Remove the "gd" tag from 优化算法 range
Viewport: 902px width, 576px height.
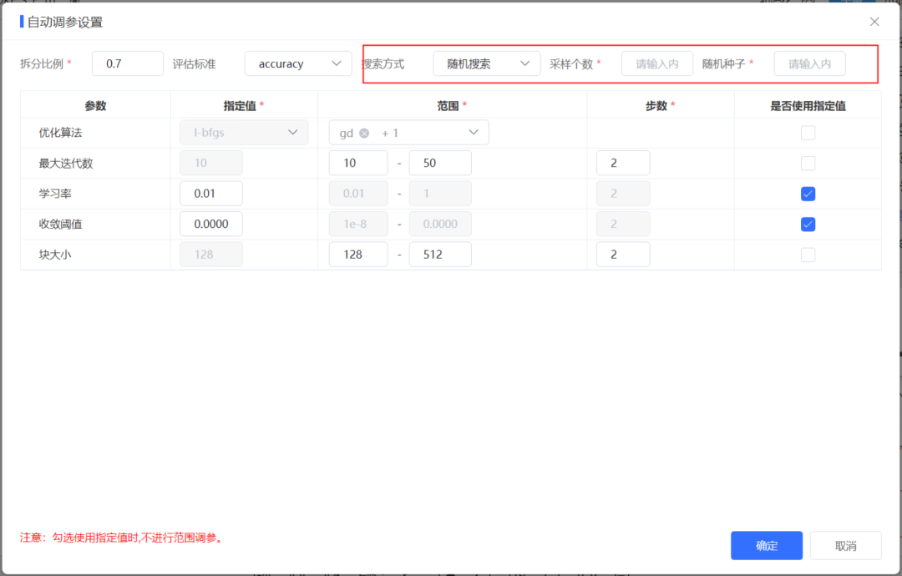click(x=362, y=132)
